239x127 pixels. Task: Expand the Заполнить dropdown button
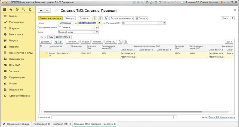(x=73, y=42)
